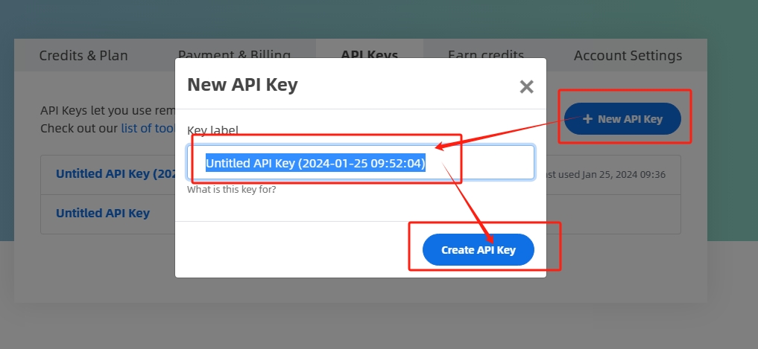The width and height of the screenshot is (758, 349).
Task: Close the New API Key dialog
Action: pos(526,87)
